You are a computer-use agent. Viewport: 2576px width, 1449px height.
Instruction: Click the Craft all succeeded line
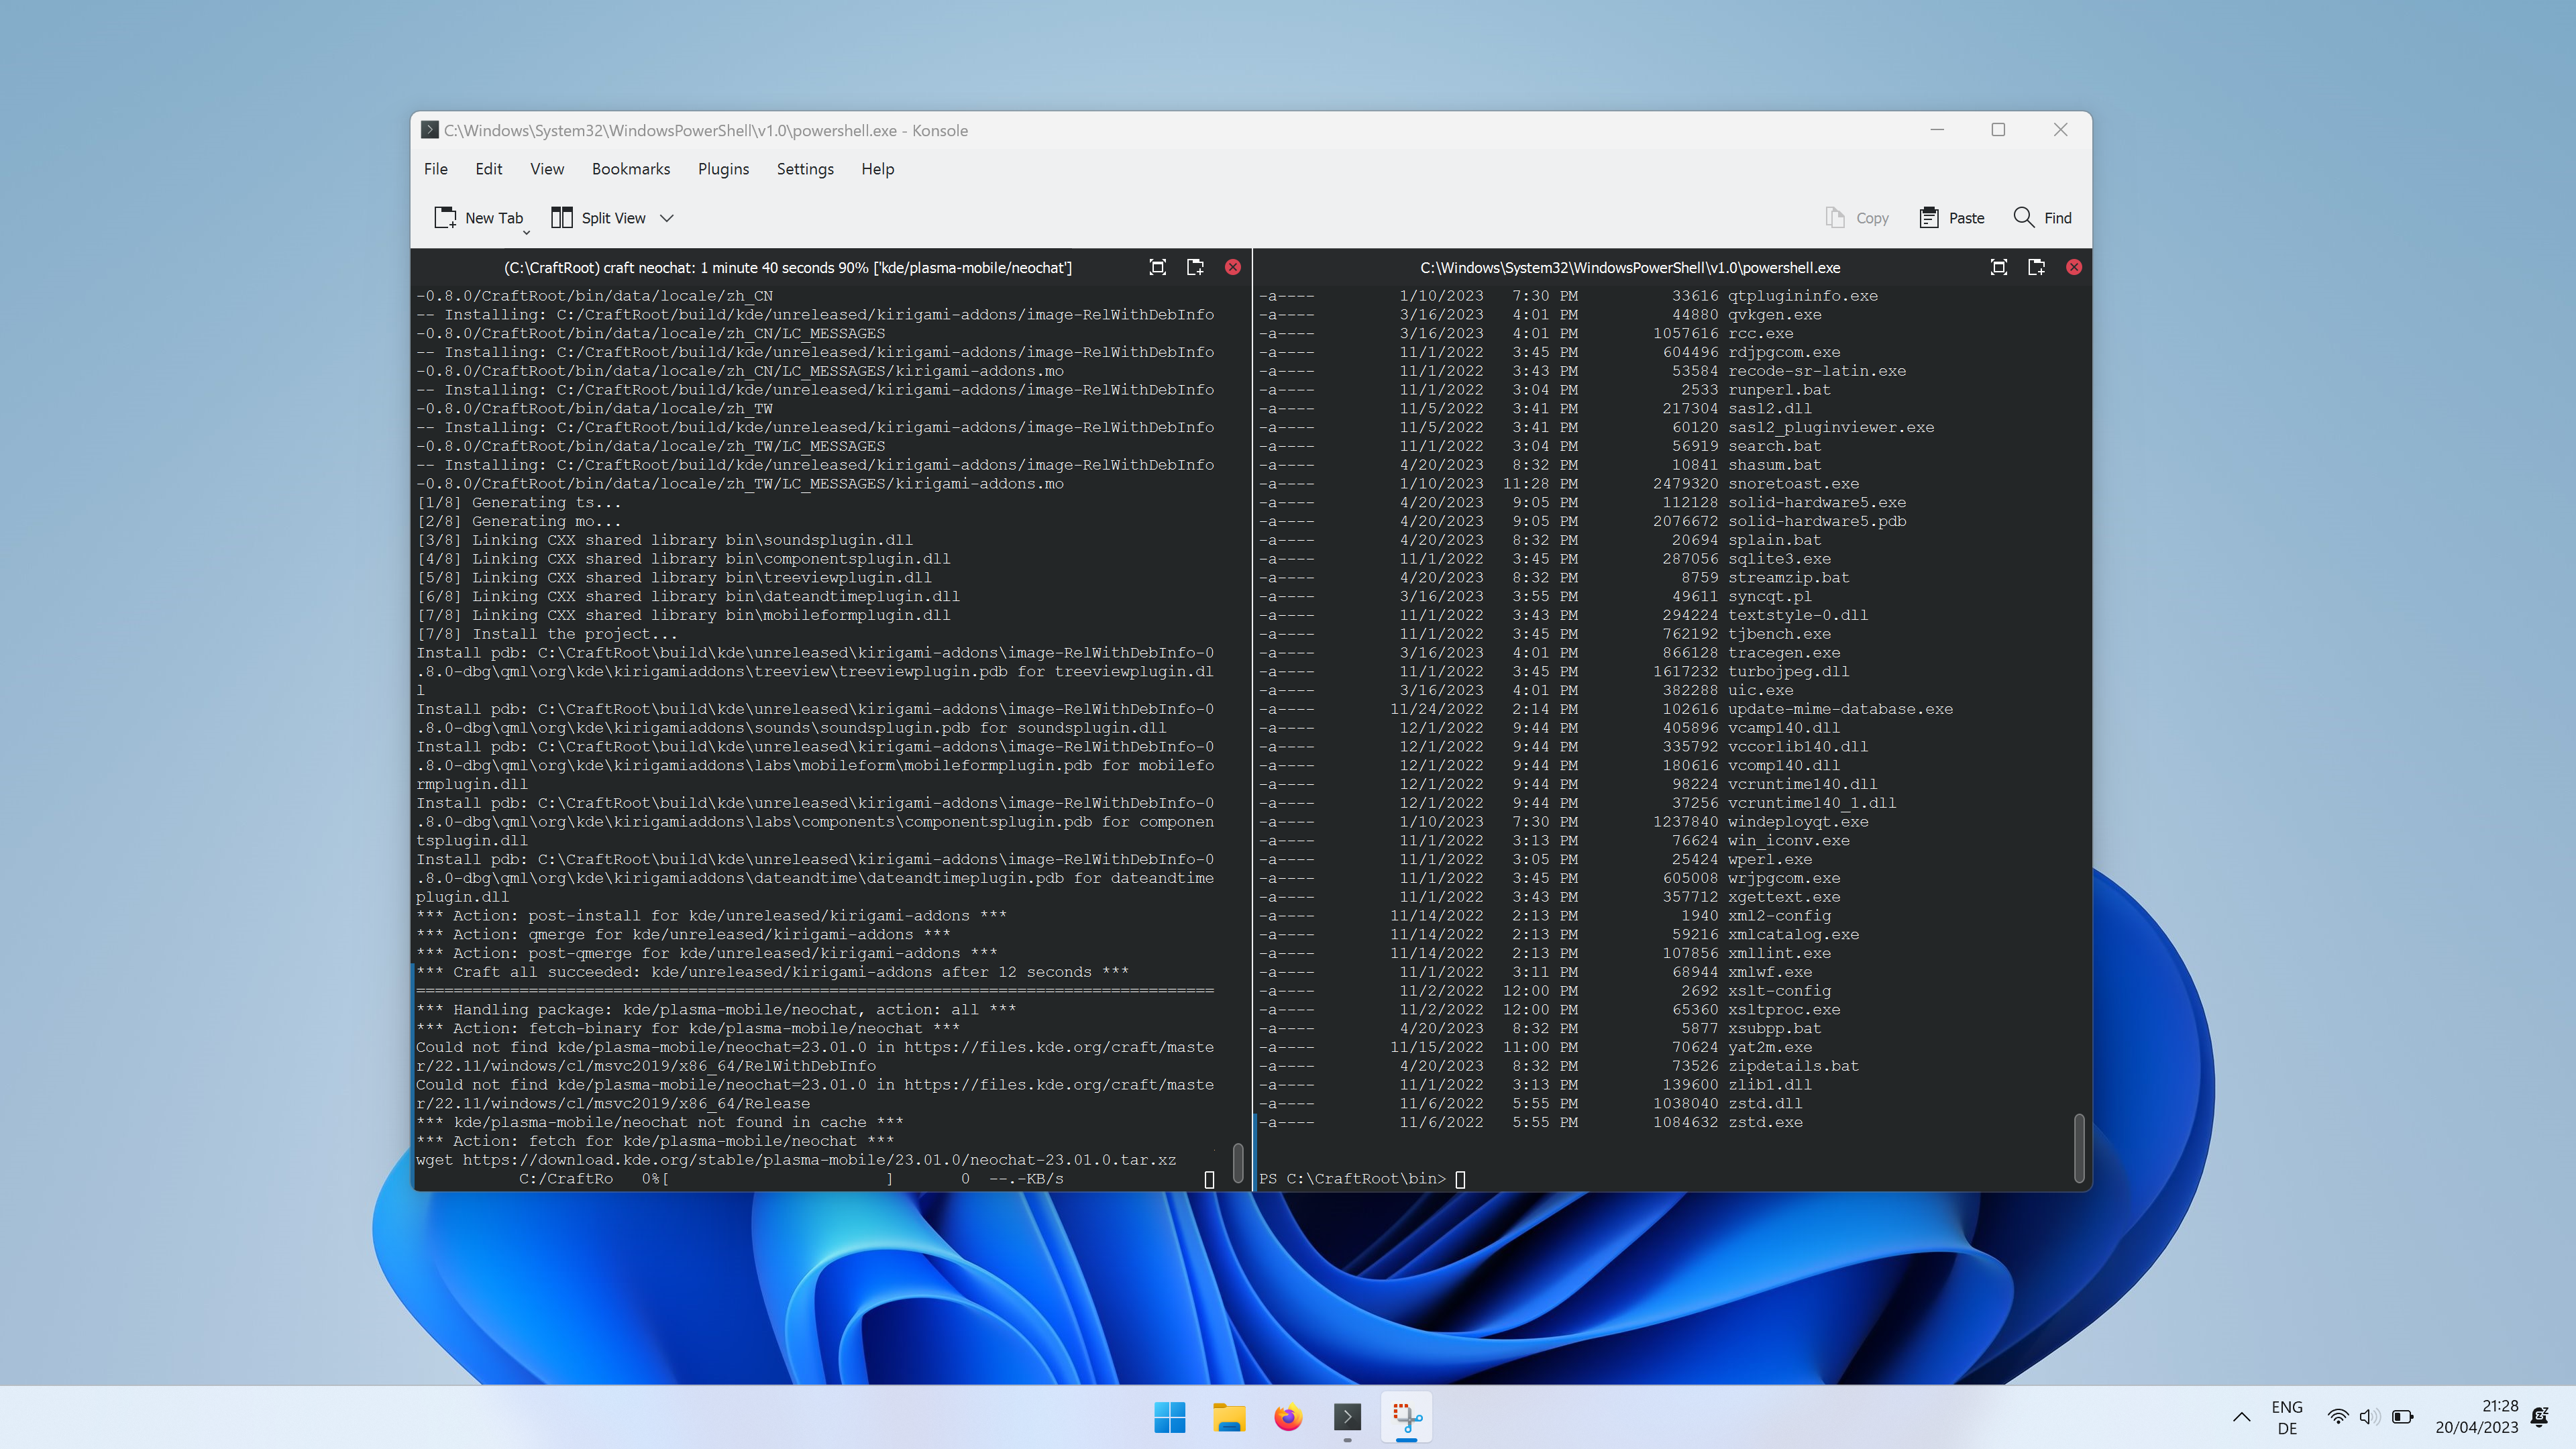pos(772,972)
